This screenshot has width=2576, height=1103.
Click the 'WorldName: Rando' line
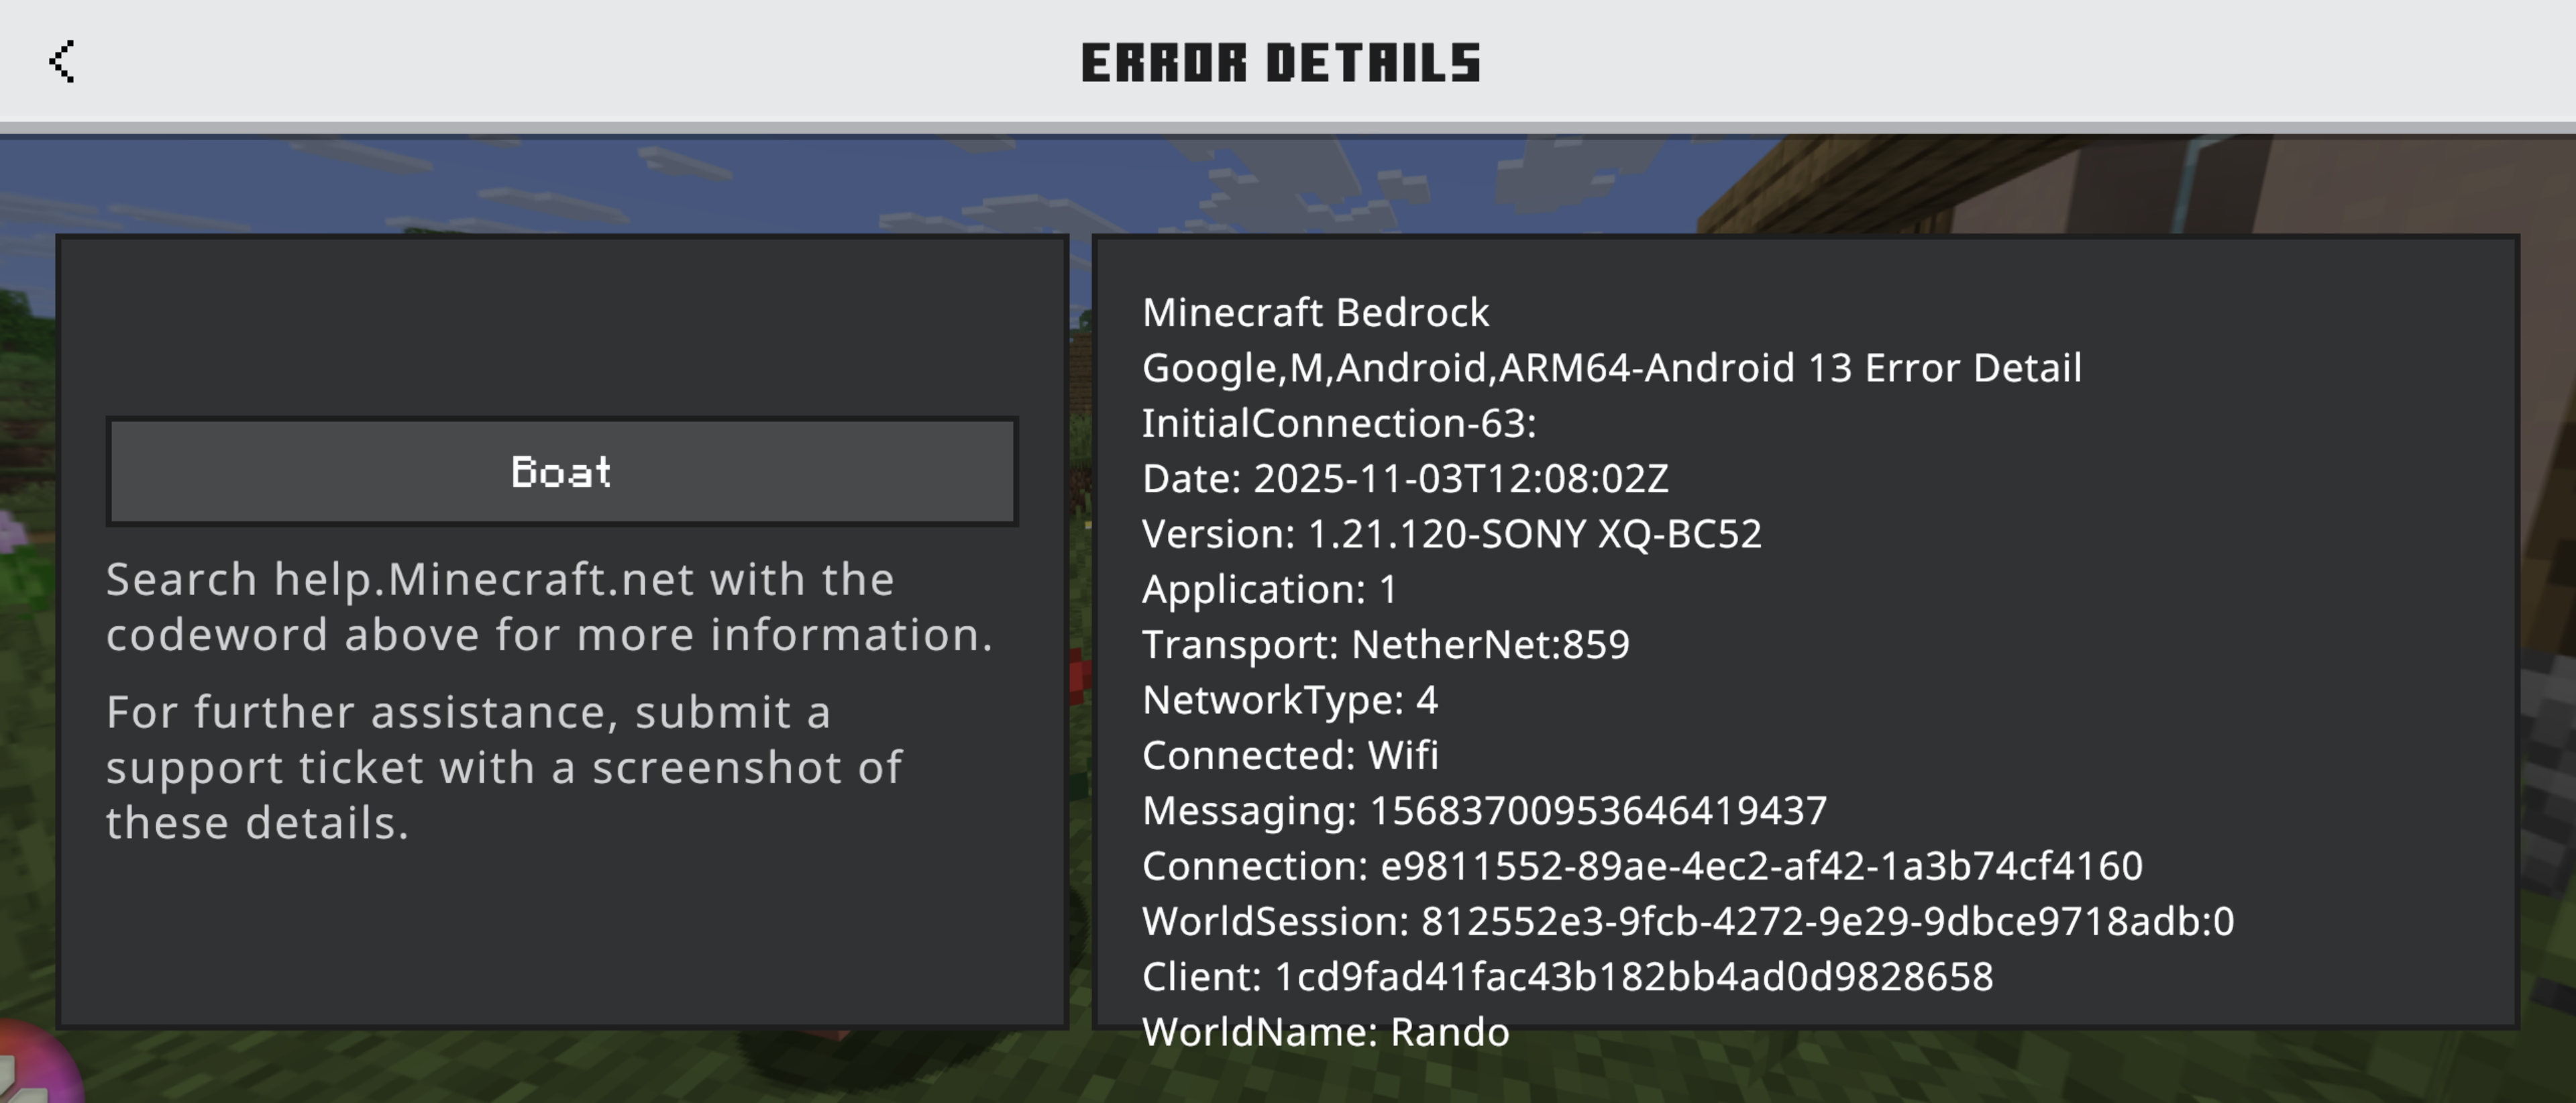pyautogui.click(x=1325, y=1032)
